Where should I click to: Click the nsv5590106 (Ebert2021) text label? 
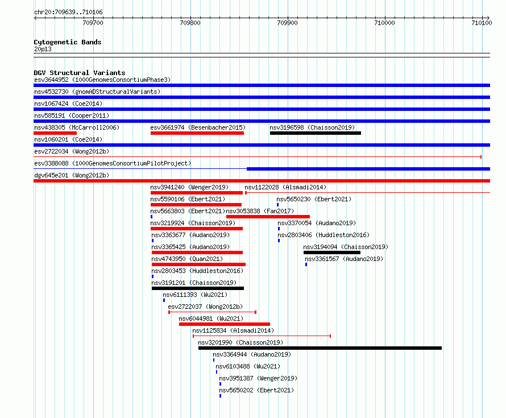[x=188, y=199]
